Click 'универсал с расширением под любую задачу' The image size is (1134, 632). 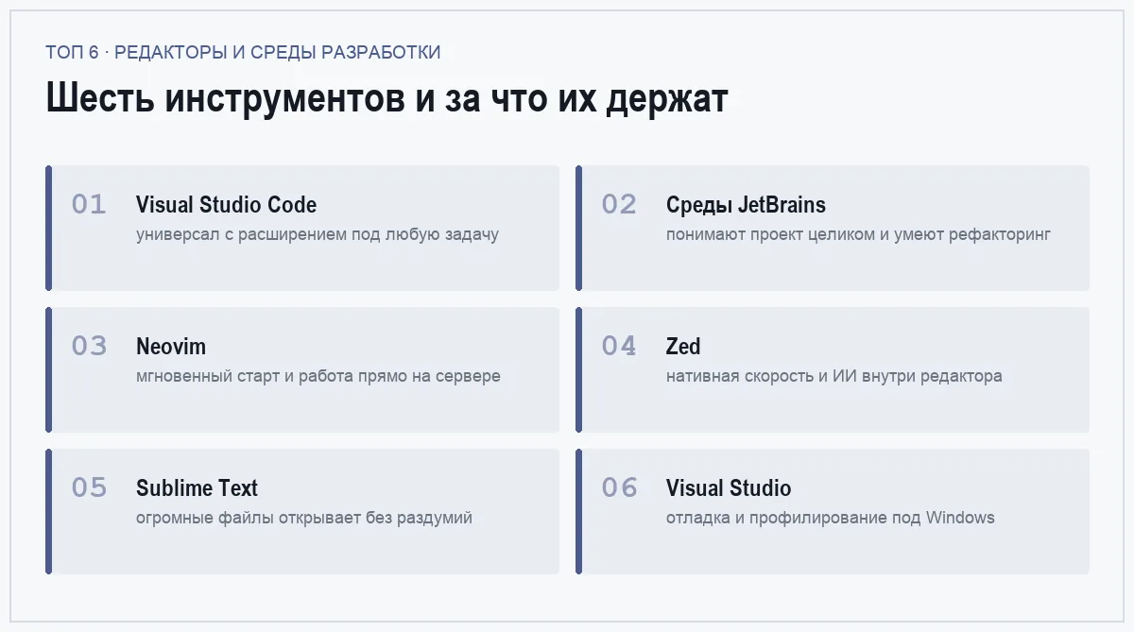click(x=318, y=234)
